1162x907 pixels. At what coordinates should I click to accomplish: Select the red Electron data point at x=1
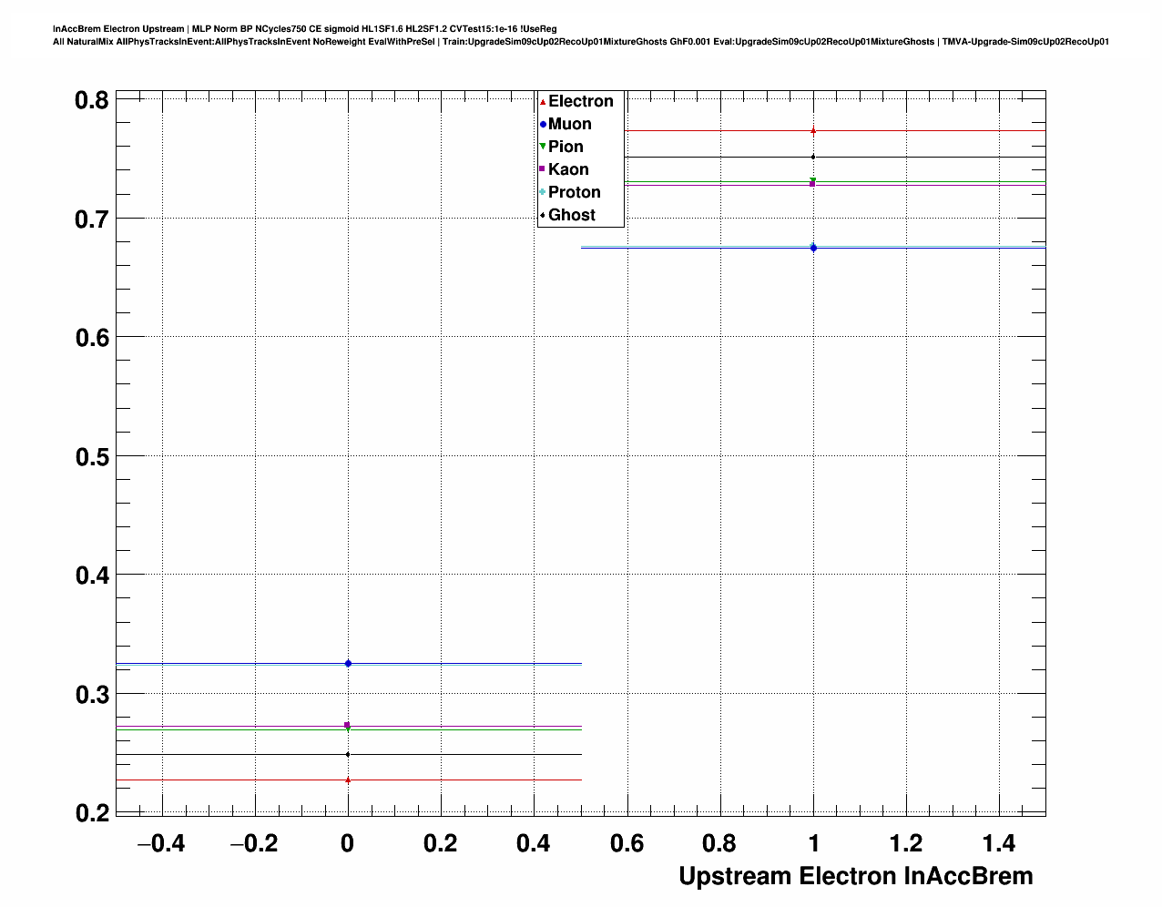click(813, 131)
